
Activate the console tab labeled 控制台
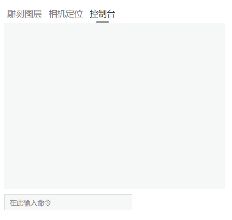[x=102, y=14]
